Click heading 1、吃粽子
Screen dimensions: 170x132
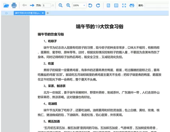tap(50, 41)
